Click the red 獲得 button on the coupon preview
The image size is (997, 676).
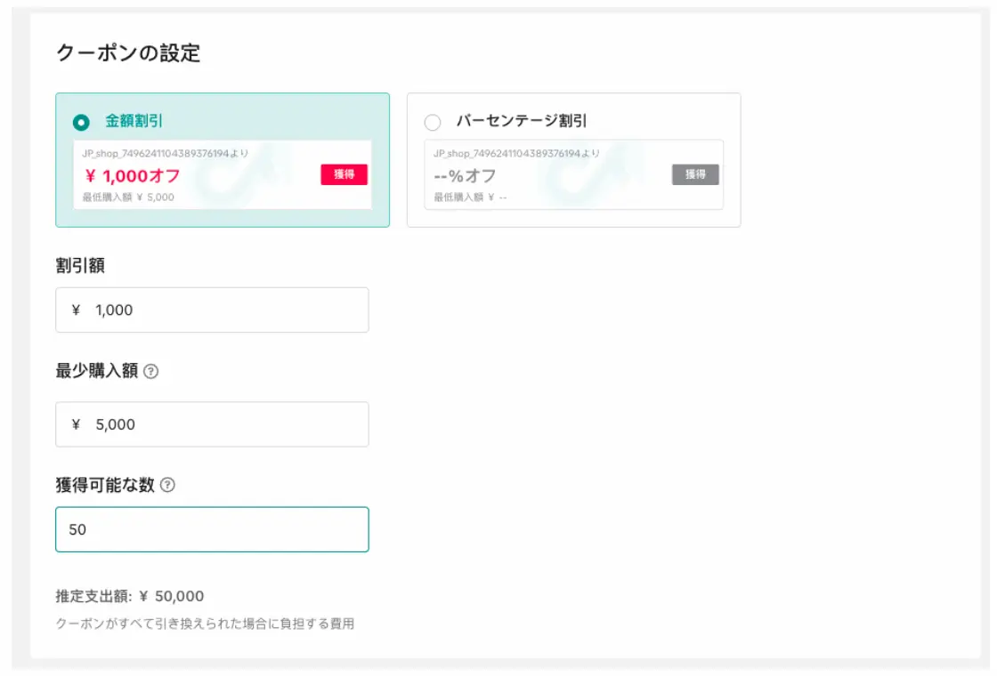pyautogui.click(x=344, y=174)
